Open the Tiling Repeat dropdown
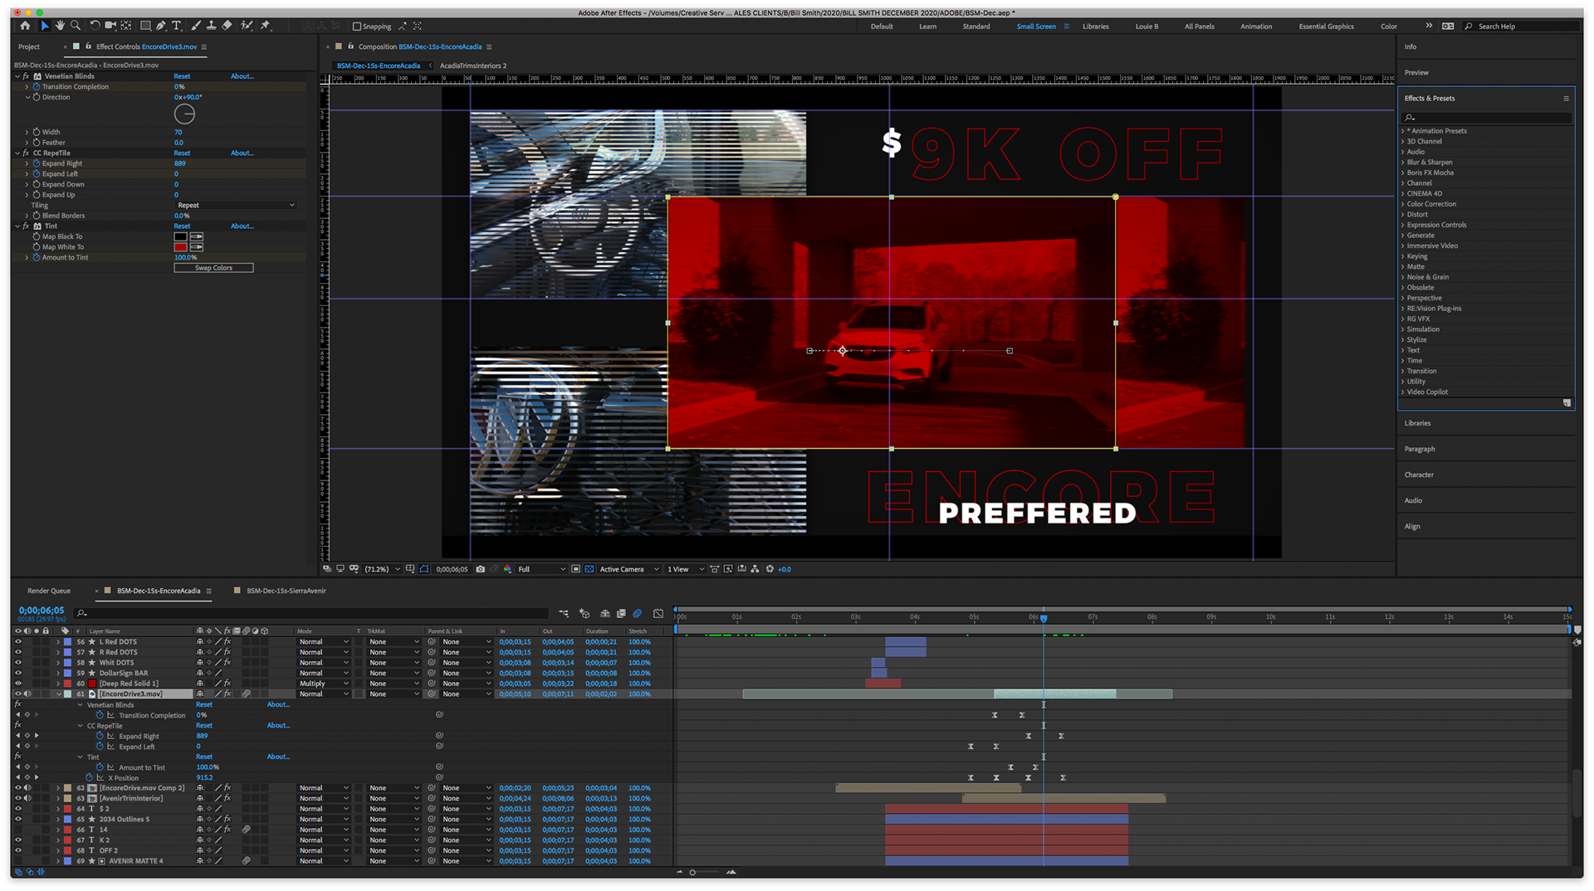 (236, 205)
